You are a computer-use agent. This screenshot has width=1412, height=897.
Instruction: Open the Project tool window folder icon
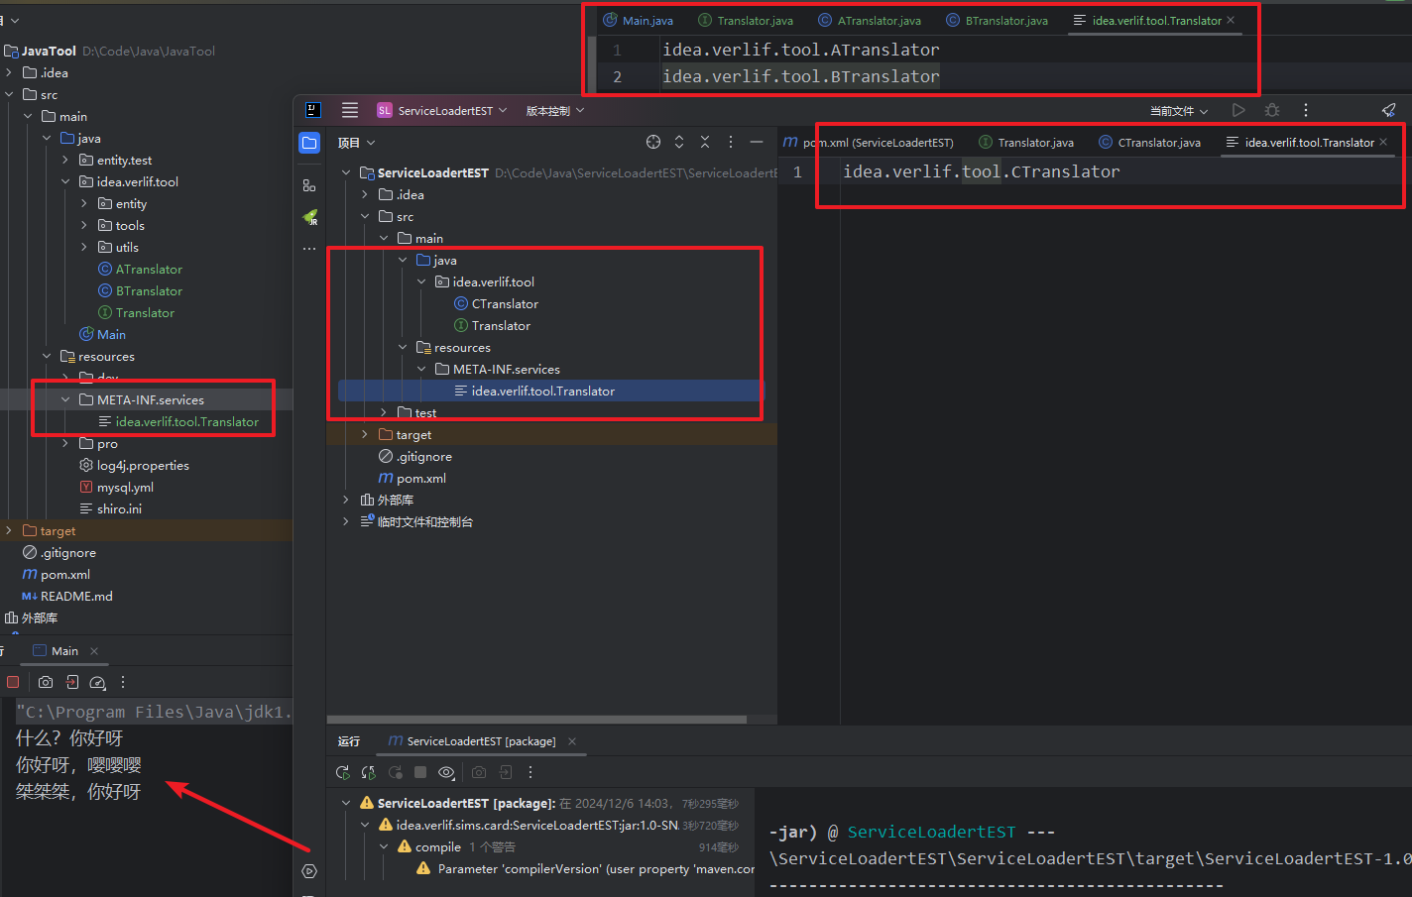pyautogui.click(x=309, y=143)
